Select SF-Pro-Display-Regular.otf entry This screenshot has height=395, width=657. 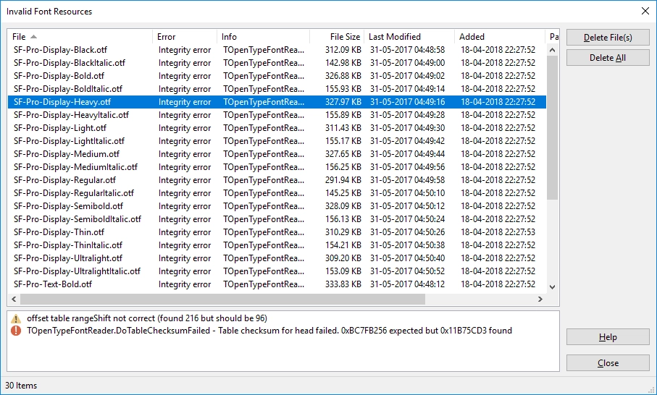click(64, 180)
